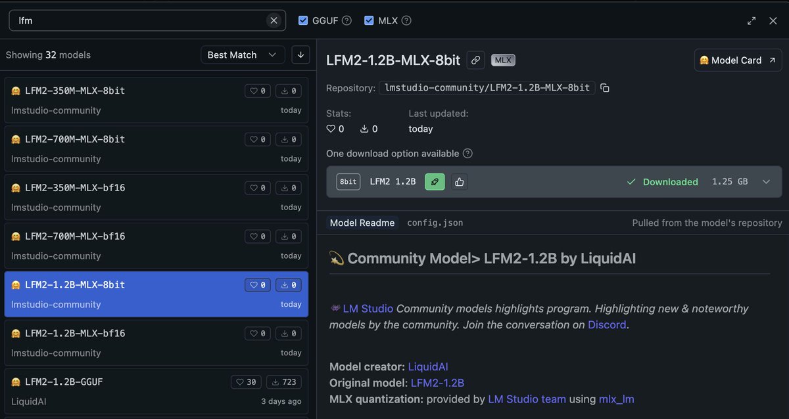Toggle the sort direction arrow button

[x=300, y=55]
